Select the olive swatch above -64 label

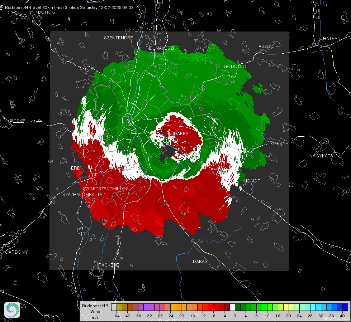[119, 307]
